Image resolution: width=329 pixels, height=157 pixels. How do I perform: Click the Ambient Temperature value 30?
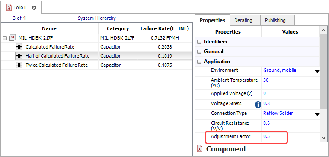click(x=266, y=80)
